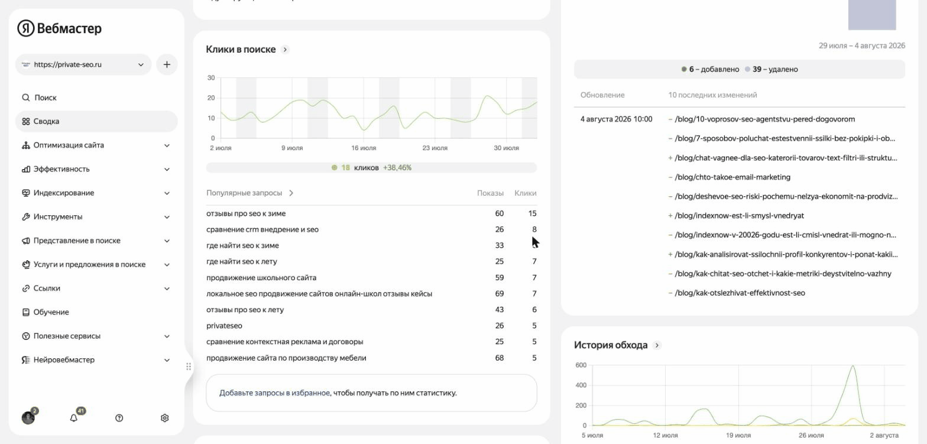Click the Добавьте запросы в избранное link
The width and height of the screenshot is (927, 444).
pyautogui.click(x=274, y=393)
